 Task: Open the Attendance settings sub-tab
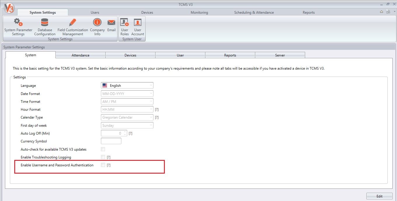pyautogui.click(x=81, y=55)
